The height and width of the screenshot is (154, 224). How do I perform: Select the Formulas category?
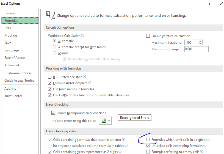pos(20,21)
